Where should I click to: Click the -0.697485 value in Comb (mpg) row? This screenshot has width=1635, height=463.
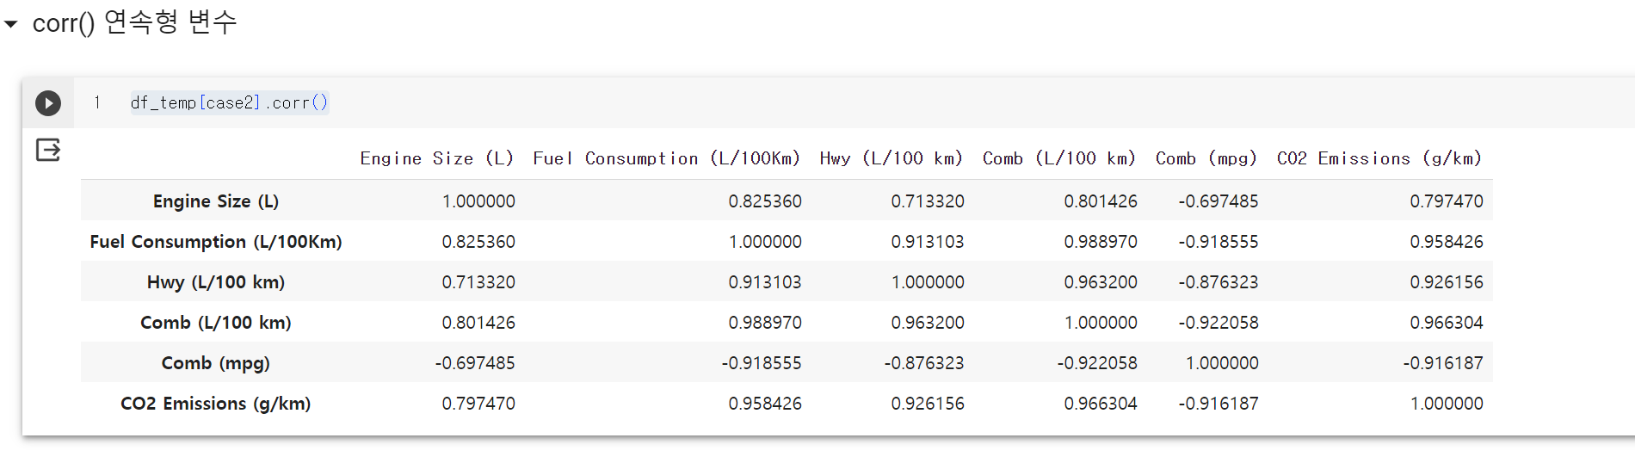coord(475,363)
